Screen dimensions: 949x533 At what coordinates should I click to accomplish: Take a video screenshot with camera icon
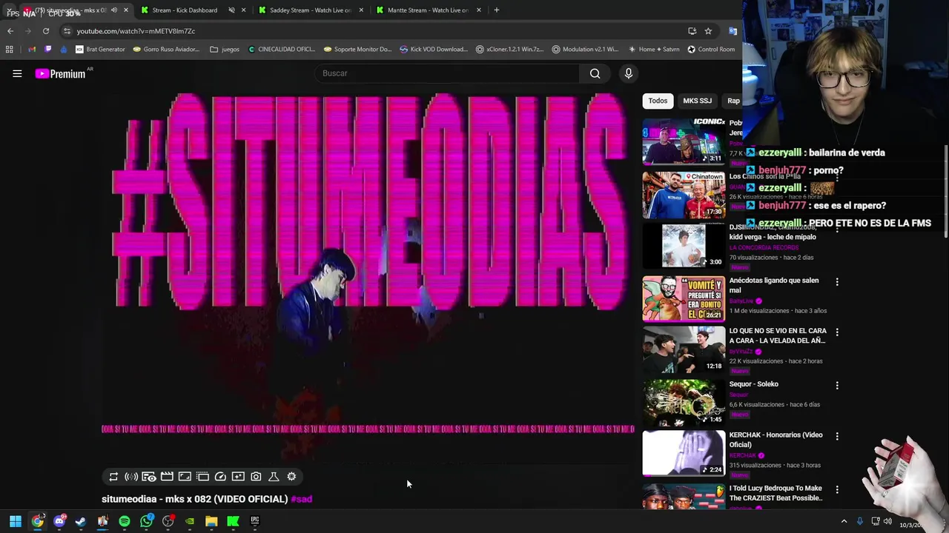[256, 477]
